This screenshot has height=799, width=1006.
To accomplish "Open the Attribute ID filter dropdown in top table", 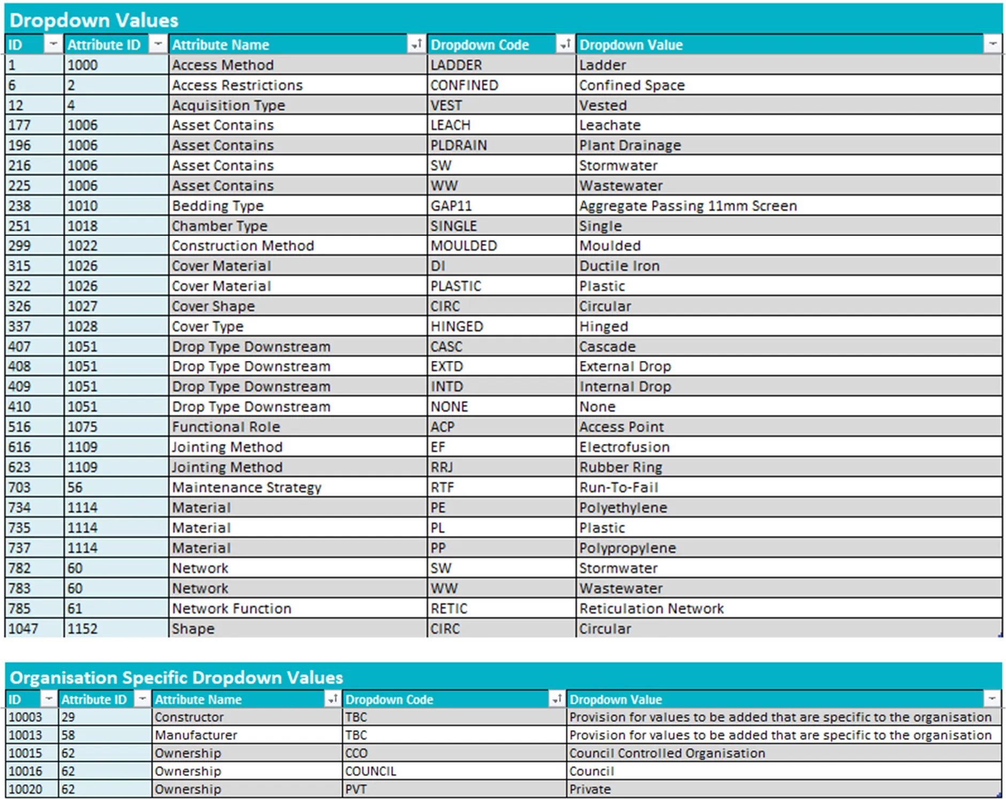I will pyautogui.click(x=158, y=44).
